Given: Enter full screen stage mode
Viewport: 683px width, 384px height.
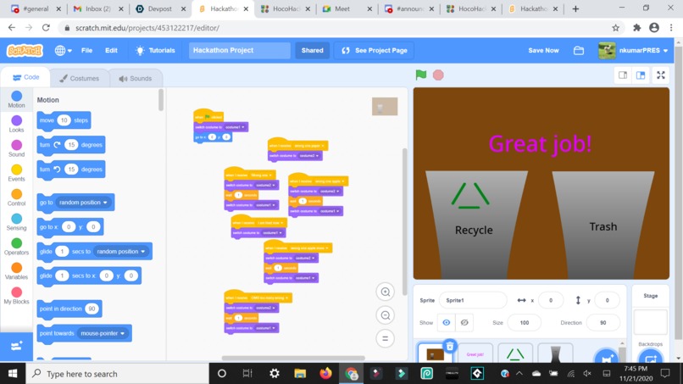Looking at the screenshot, I should (x=661, y=75).
